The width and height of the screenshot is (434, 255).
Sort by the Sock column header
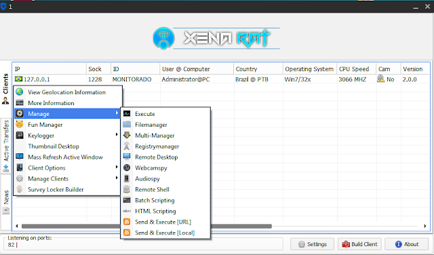[x=99, y=69]
